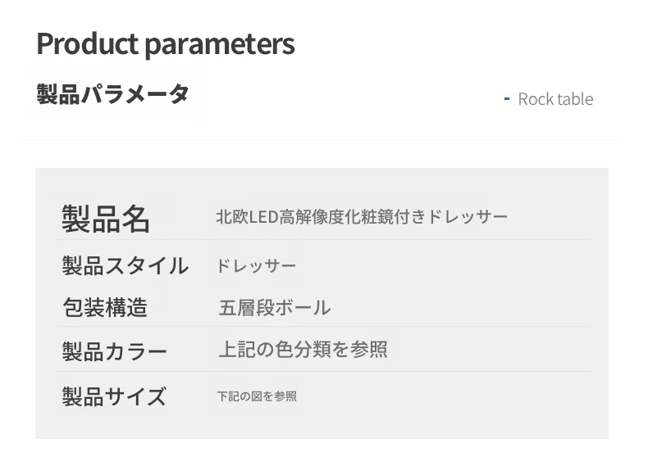Click the Rock table label
The image size is (648, 457).
(x=555, y=99)
